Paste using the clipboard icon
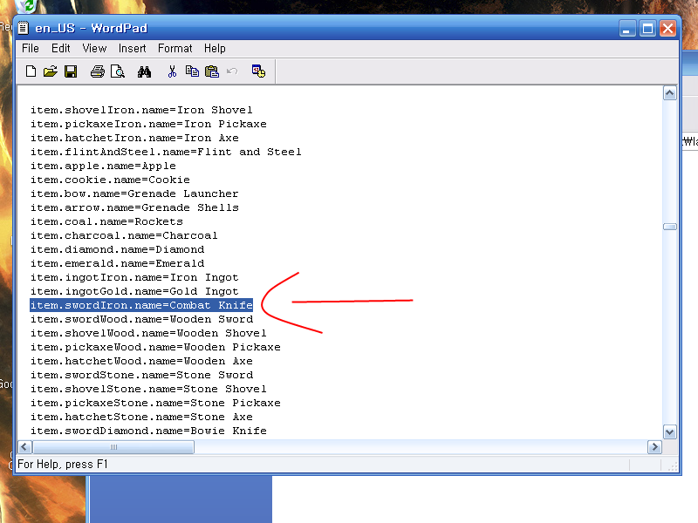This screenshot has width=698, height=523. tap(211, 71)
